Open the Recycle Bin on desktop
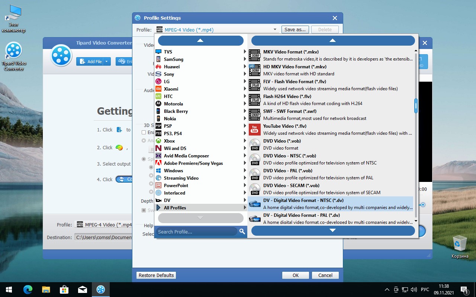 tap(460, 247)
